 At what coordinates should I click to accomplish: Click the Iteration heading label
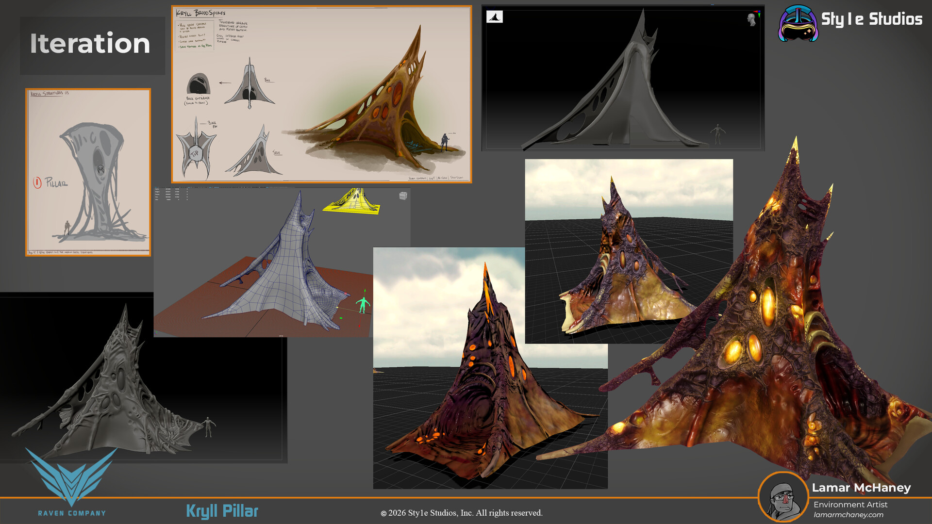(90, 44)
